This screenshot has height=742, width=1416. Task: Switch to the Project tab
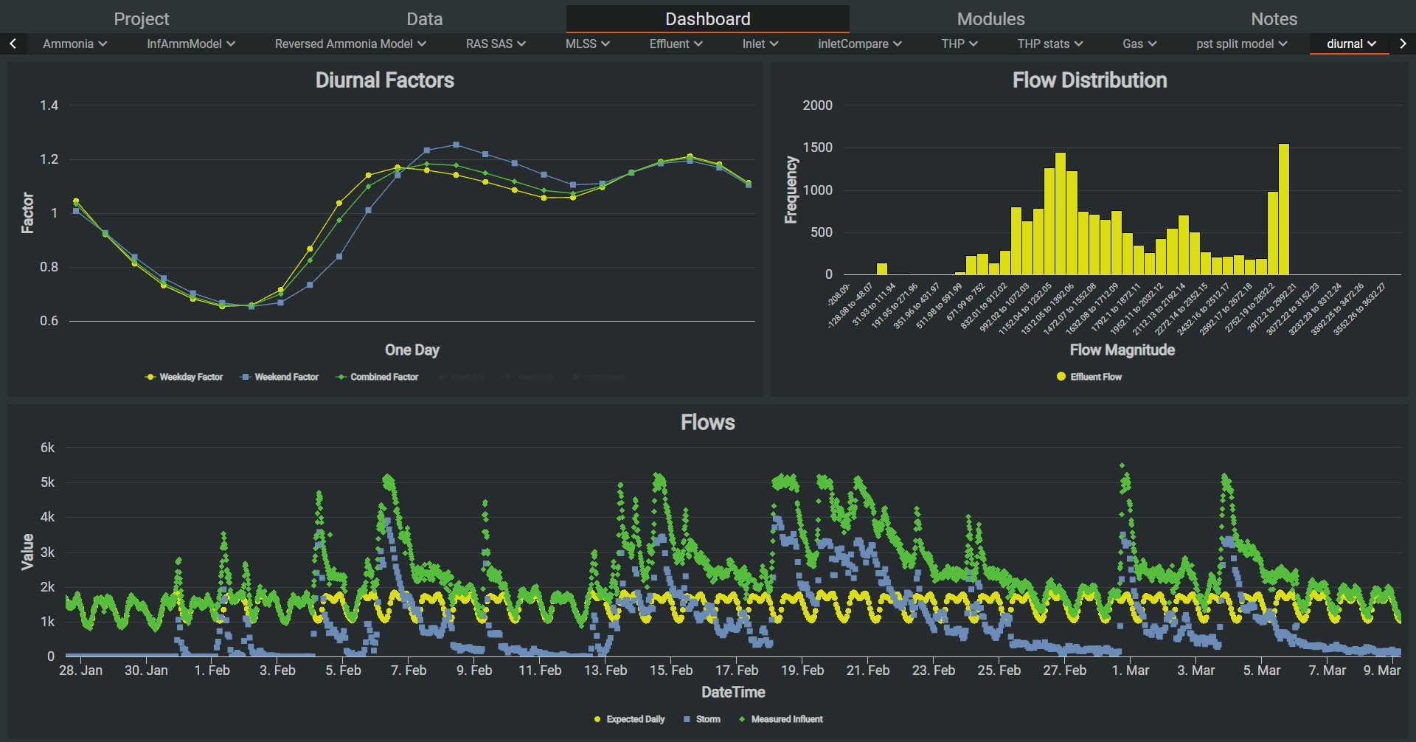point(141,19)
